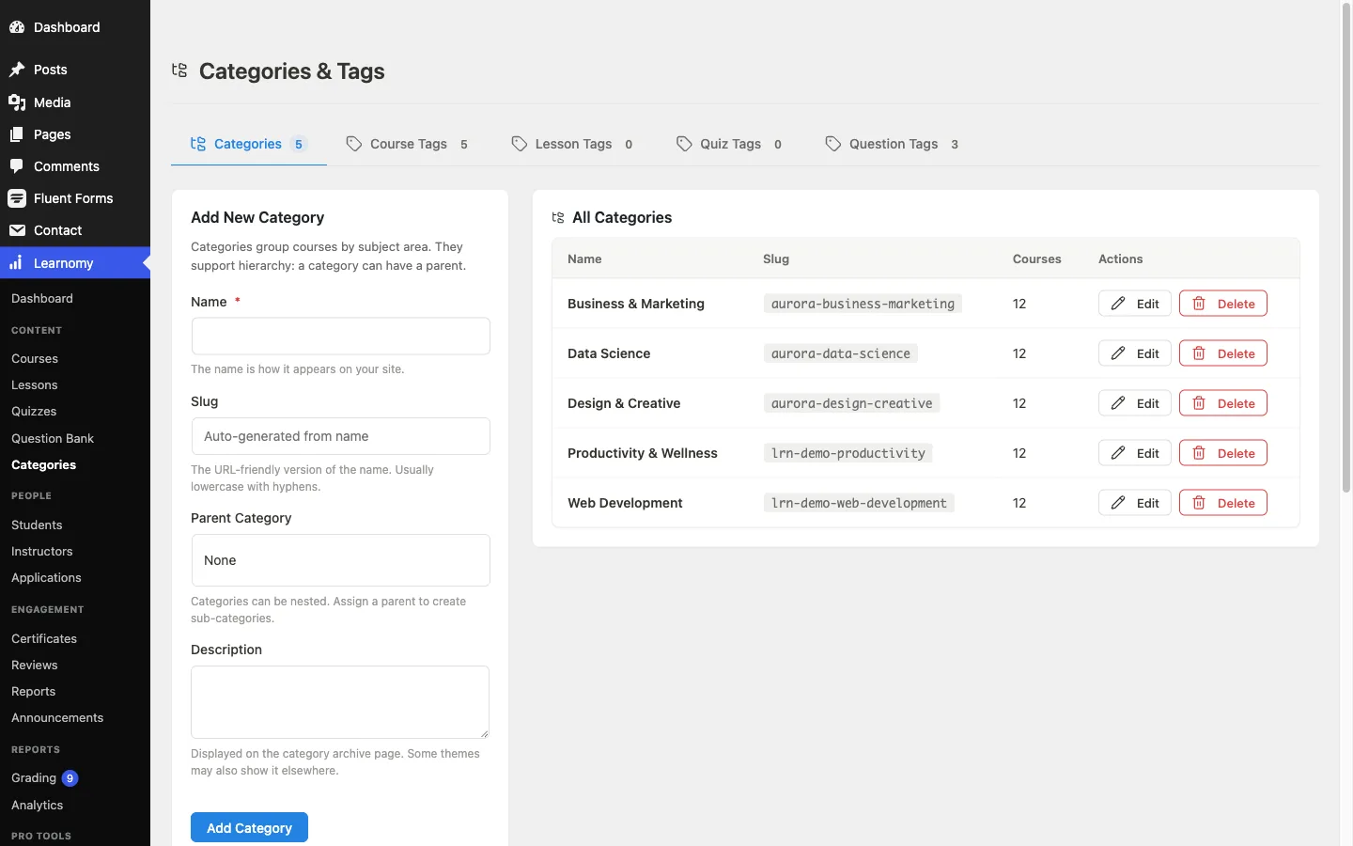Open the Lesson Tags tab
Viewport: 1353px width, 846px height.
point(572,144)
